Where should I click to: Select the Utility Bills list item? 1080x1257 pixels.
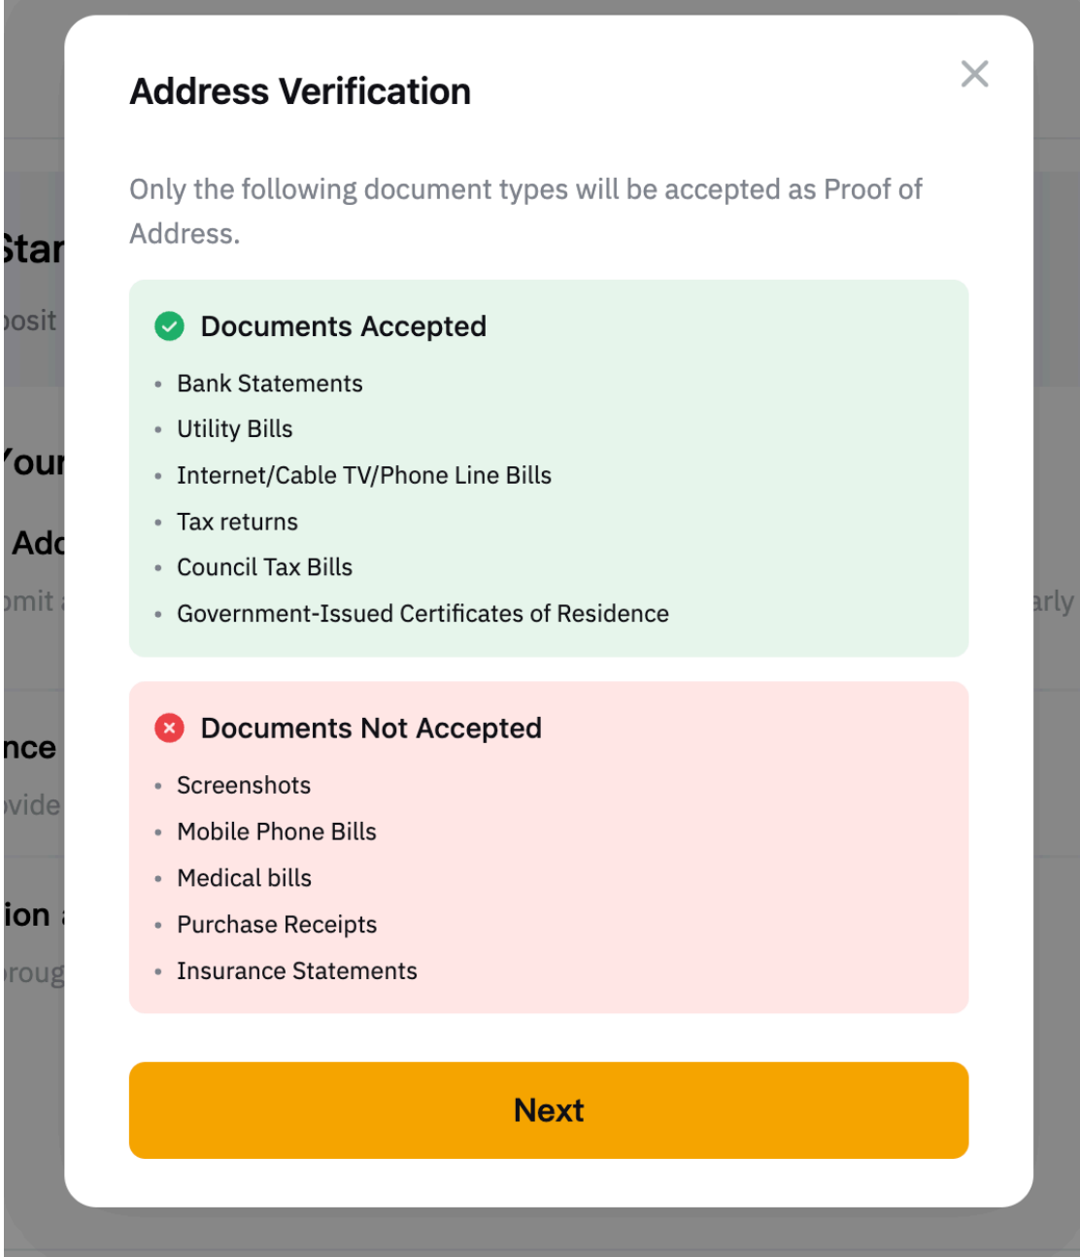coord(234,429)
